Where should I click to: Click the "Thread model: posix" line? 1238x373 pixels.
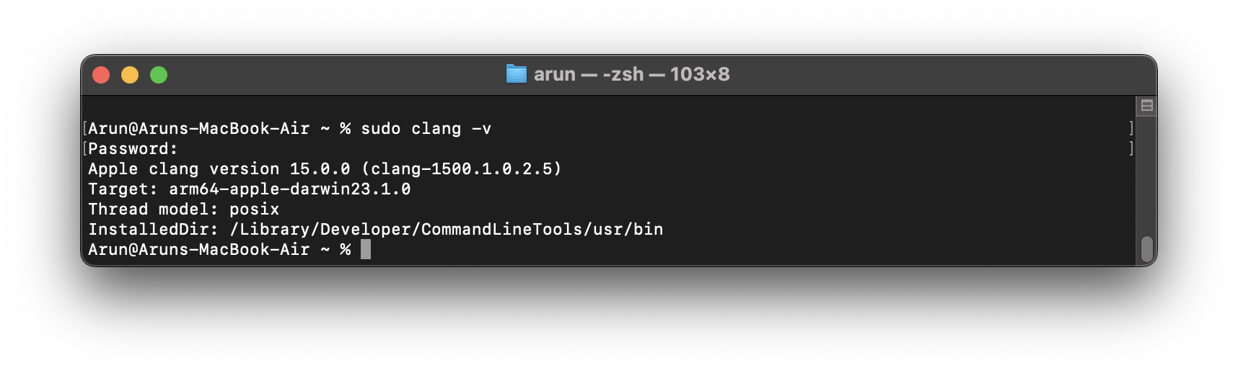point(183,210)
